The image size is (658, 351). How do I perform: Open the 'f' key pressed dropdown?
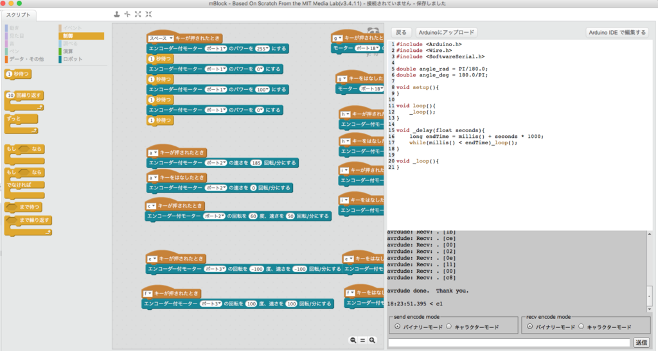click(x=148, y=294)
